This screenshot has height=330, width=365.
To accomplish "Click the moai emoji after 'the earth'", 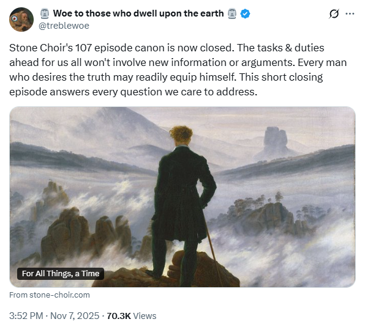I will (x=232, y=13).
